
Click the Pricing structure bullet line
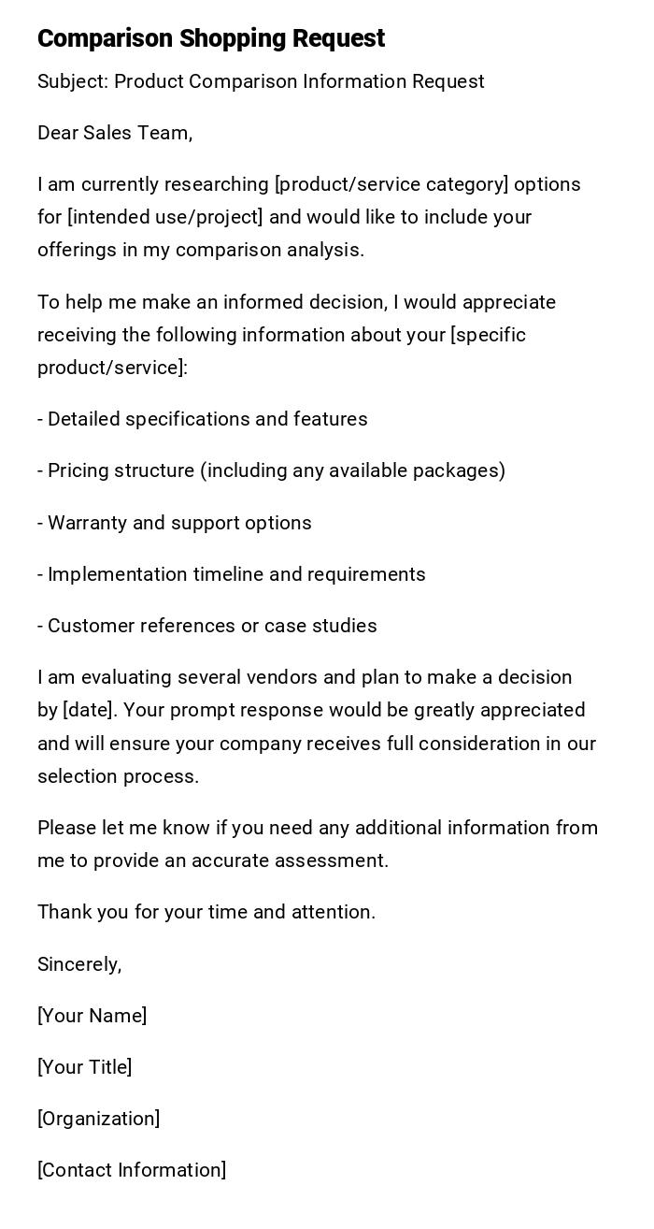[271, 470]
